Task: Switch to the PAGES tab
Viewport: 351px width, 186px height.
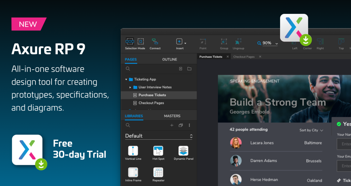Action: (x=131, y=59)
